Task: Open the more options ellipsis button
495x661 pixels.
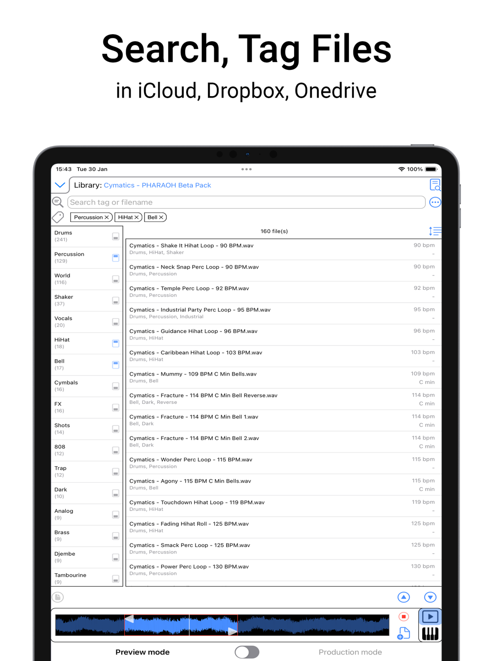Action: [435, 202]
